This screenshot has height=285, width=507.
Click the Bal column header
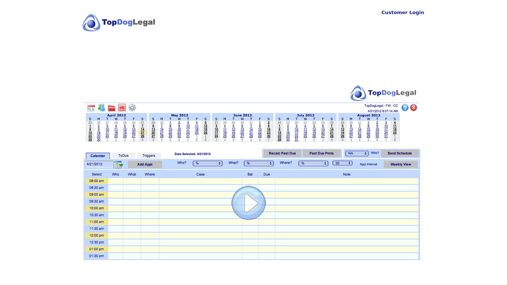[250, 174]
